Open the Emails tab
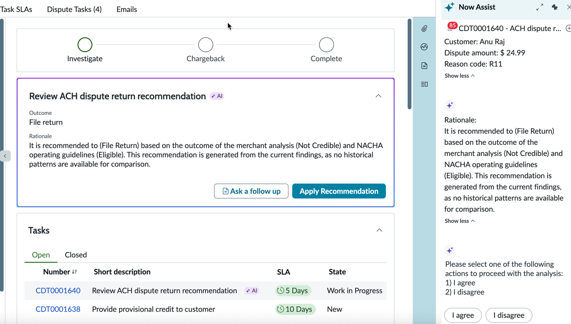571x324 pixels. point(127,9)
